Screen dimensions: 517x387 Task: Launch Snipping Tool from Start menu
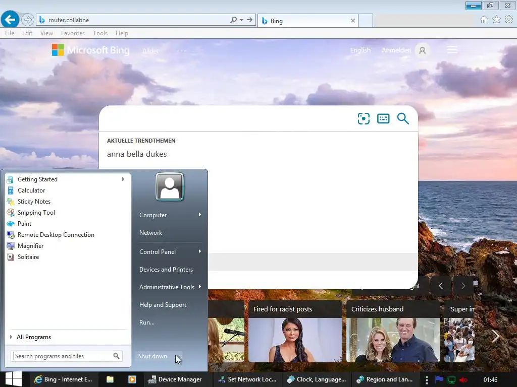pos(36,213)
